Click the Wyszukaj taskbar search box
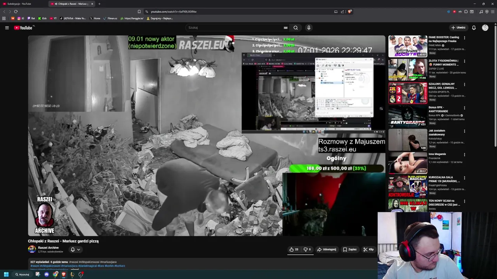 click(x=23, y=274)
